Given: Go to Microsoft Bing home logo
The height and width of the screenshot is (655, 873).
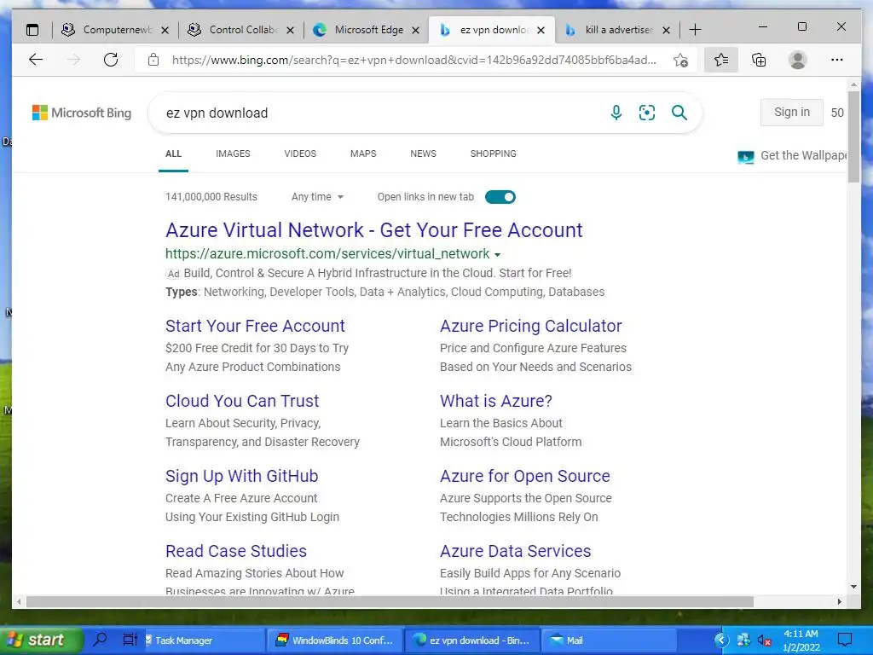Looking at the screenshot, I should pos(82,113).
